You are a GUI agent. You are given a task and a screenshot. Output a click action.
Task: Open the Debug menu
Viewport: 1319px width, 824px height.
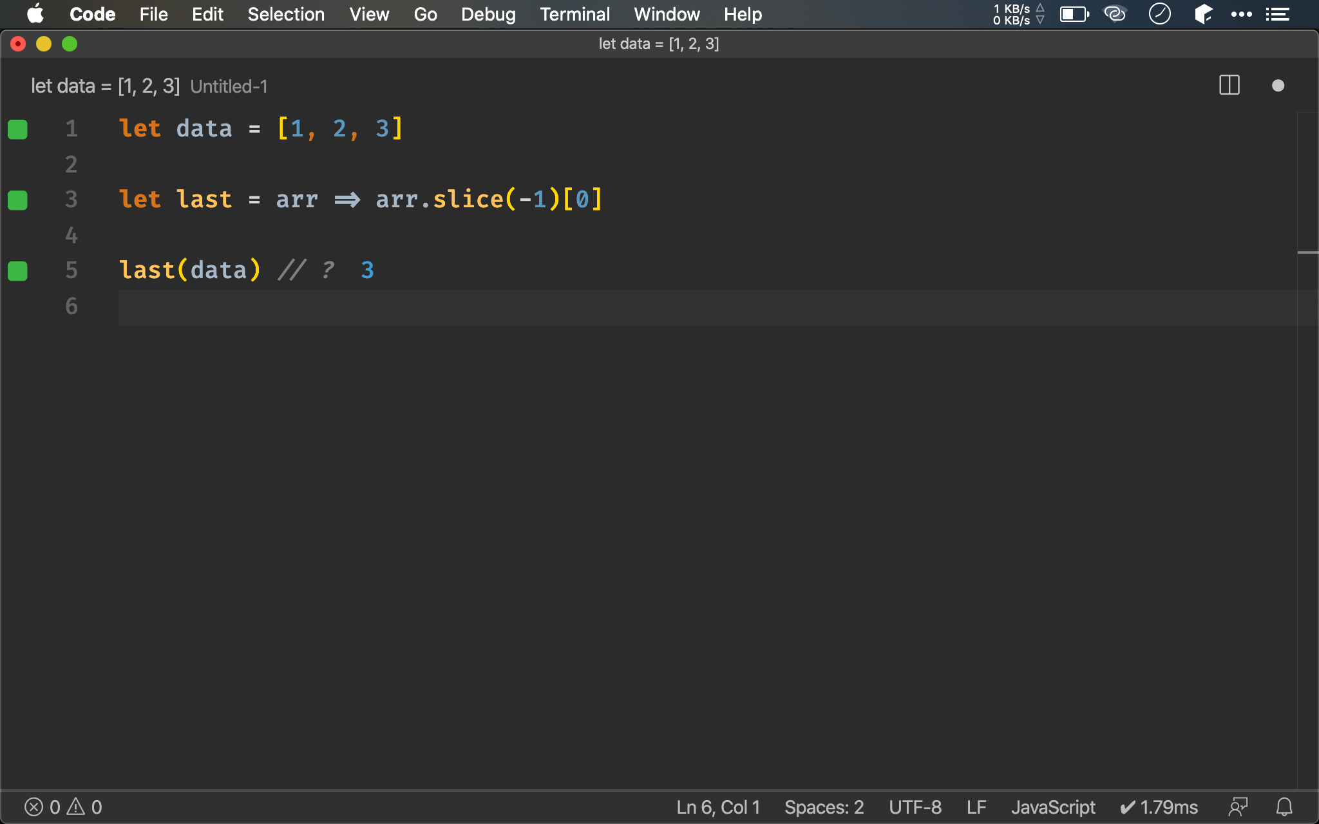[488, 14]
